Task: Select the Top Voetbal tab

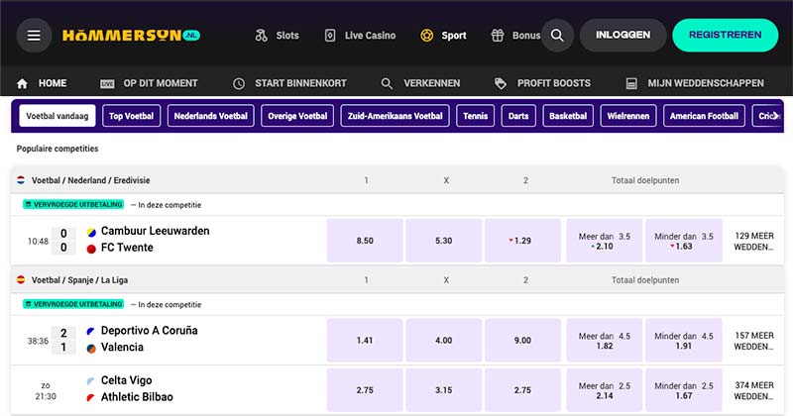Action: click(132, 116)
